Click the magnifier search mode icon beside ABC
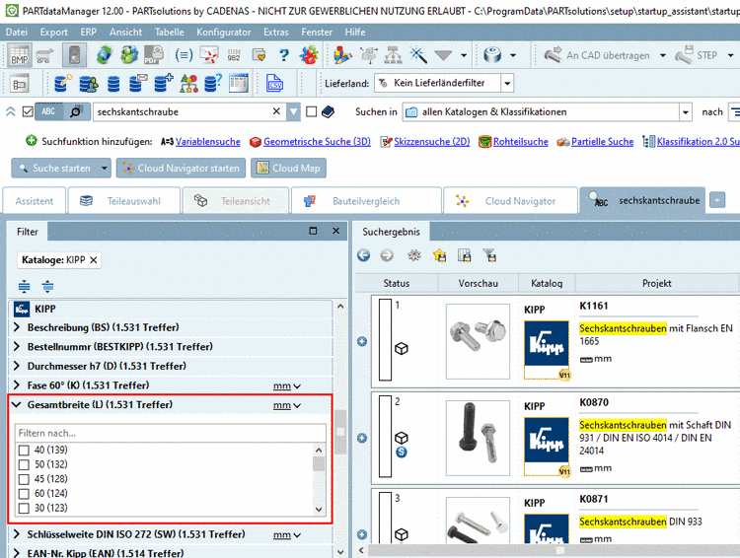The image size is (740, 558). tap(76, 111)
